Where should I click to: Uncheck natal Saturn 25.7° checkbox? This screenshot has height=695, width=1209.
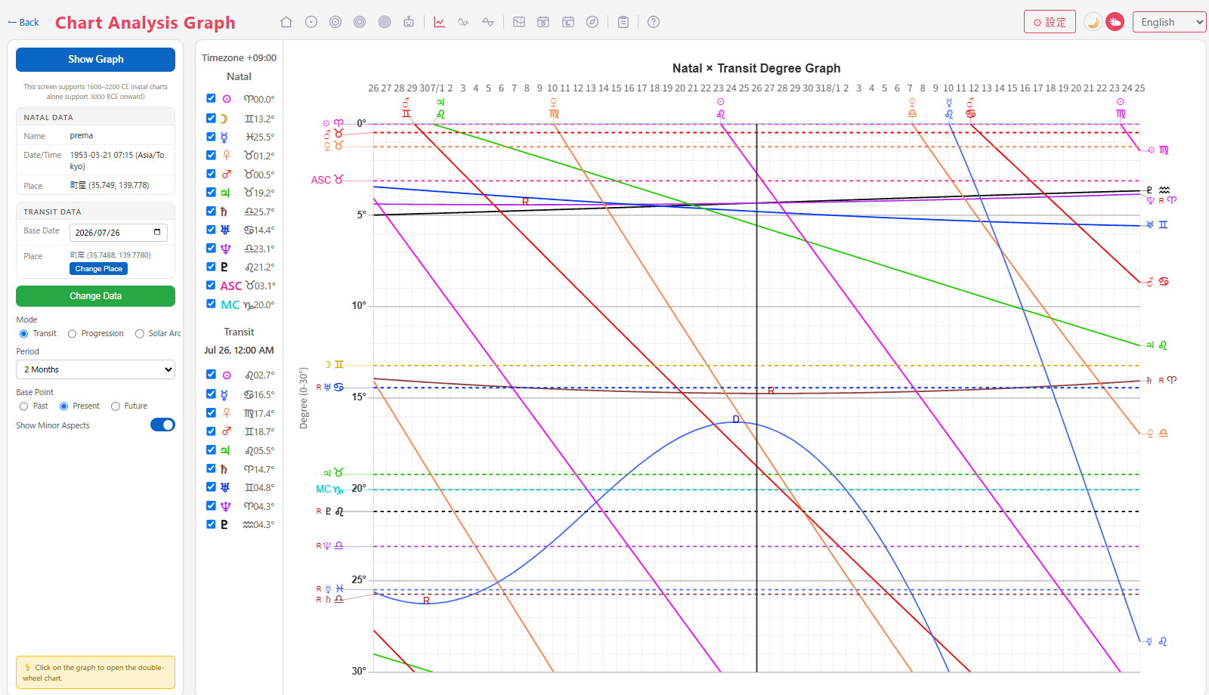[211, 211]
